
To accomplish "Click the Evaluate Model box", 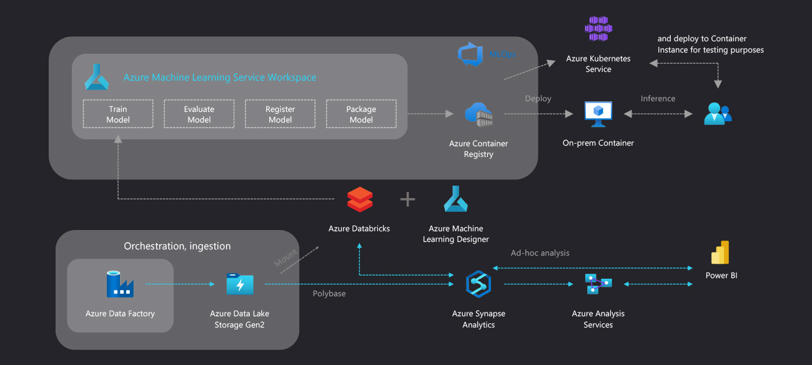I will [199, 114].
